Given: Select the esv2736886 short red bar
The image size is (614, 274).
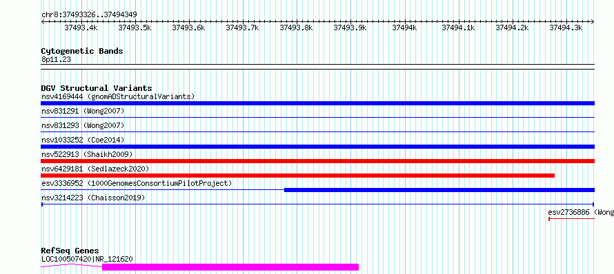Looking at the screenshot, I should 572,219.
